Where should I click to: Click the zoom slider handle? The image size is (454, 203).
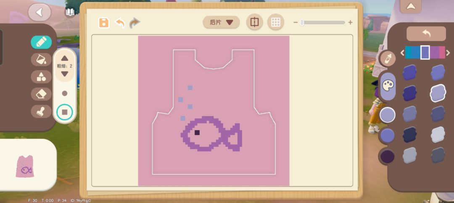302,23
